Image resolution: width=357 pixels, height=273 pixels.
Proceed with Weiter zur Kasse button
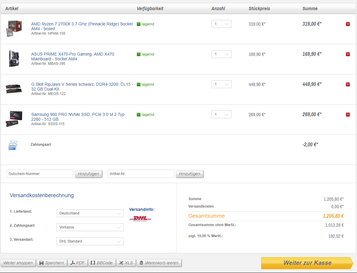click(x=307, y=263)
